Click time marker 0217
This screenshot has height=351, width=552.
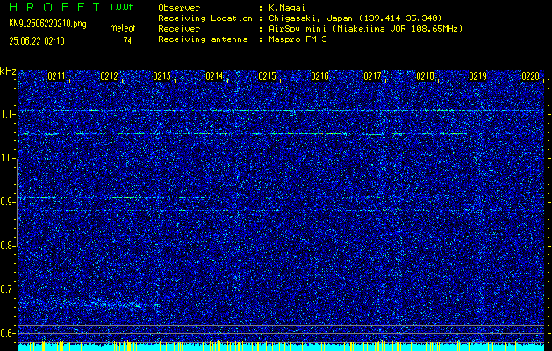(372, 76)
